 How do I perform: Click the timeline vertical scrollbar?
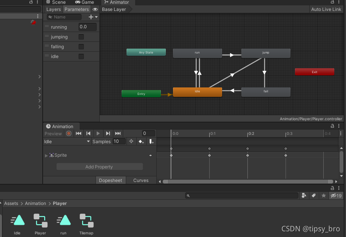pyautogui.click(x=341, y=162)
